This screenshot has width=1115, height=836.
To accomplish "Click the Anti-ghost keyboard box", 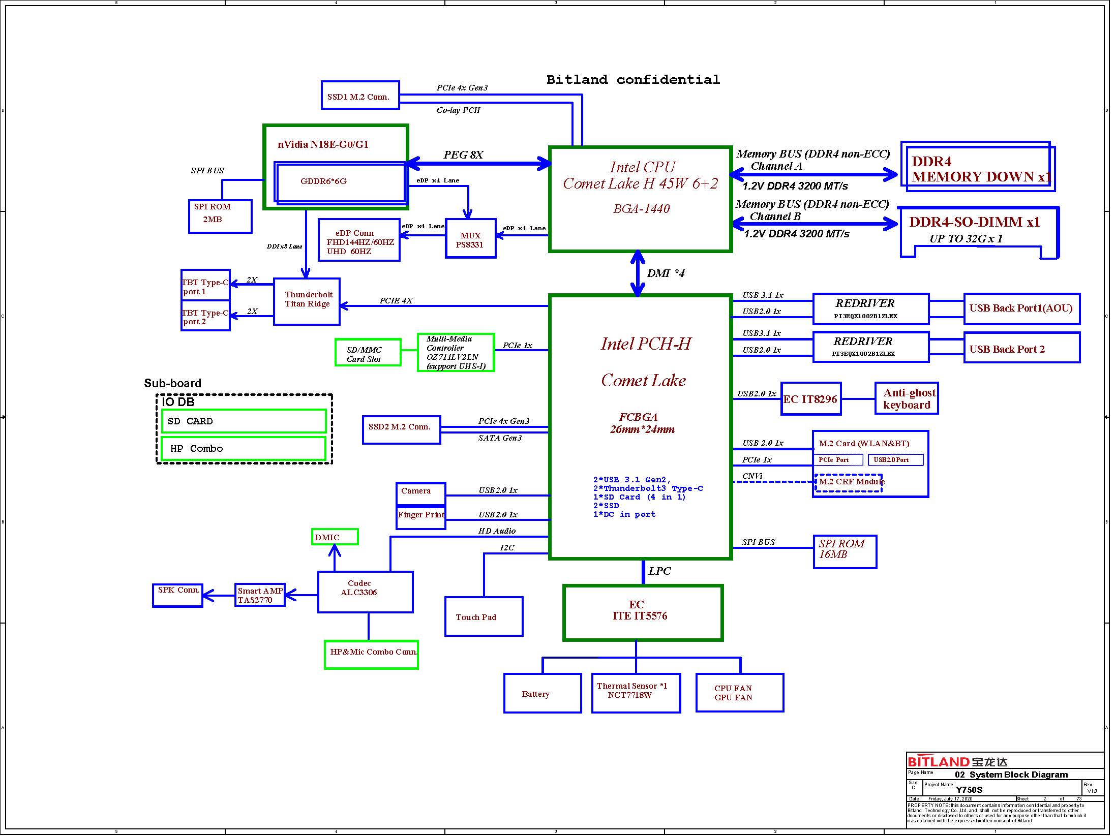I will click(906, 399).
